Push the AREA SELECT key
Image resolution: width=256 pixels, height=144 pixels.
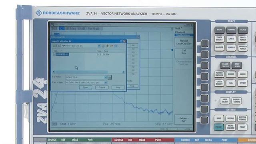pyautogui.click(x=225, y=101)
